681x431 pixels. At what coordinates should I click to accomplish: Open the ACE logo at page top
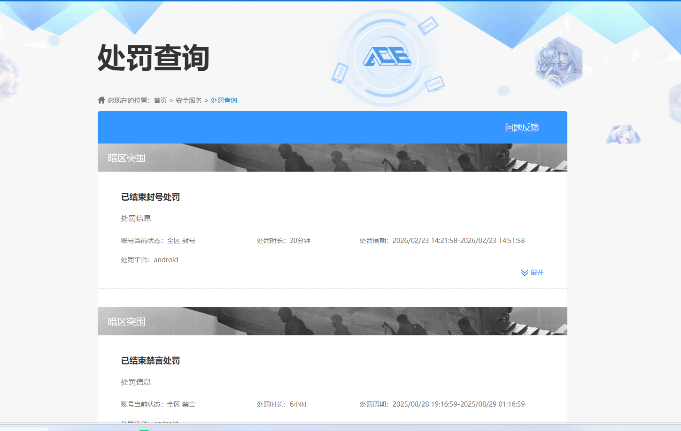tap(386, 57)
